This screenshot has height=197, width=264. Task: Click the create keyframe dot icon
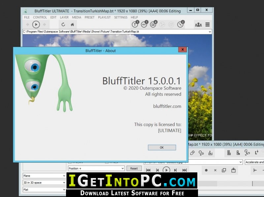click(206, 170)
